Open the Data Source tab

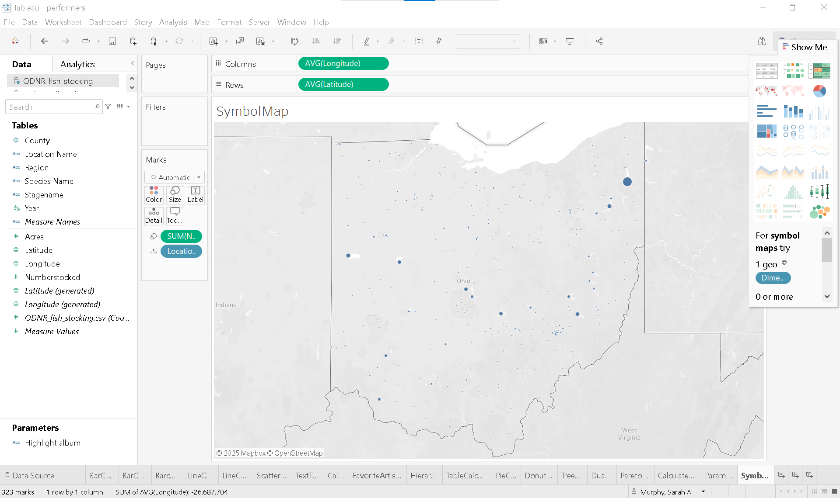[x=33, y=475]
